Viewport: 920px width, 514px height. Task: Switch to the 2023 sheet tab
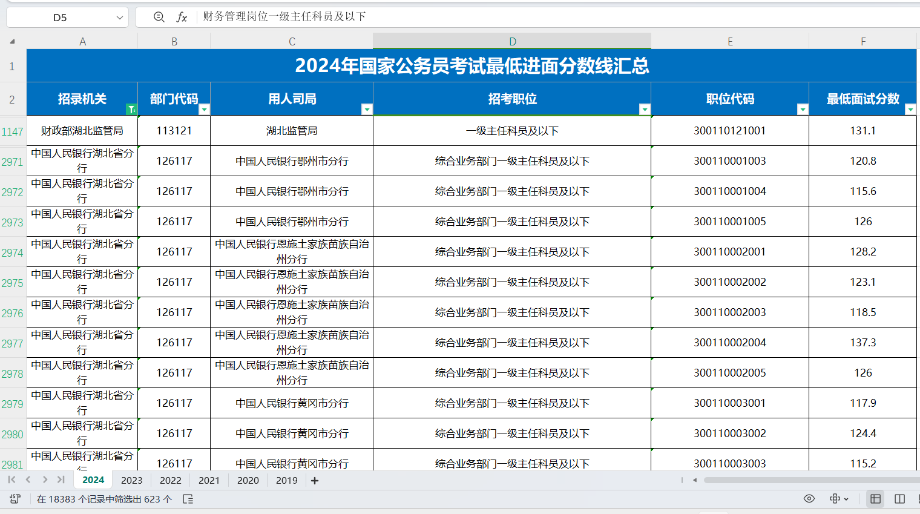(132, 480)
